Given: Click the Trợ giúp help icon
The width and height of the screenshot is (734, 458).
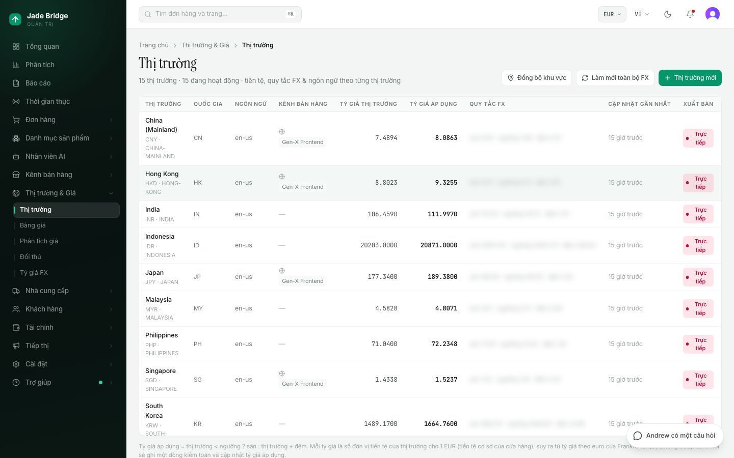Looking at the screenshot, I should click(x=16, y=382).
